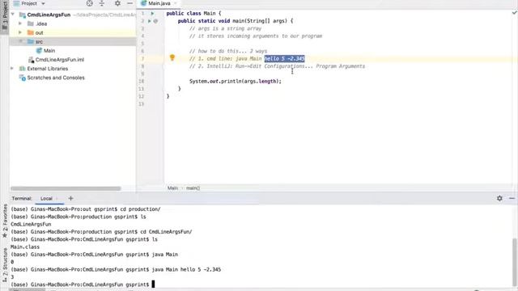Click the 'IntelliJ: Run->Edit Configurations' comment
This screenshot has width=518, height=291.
[x=277, y=66]
